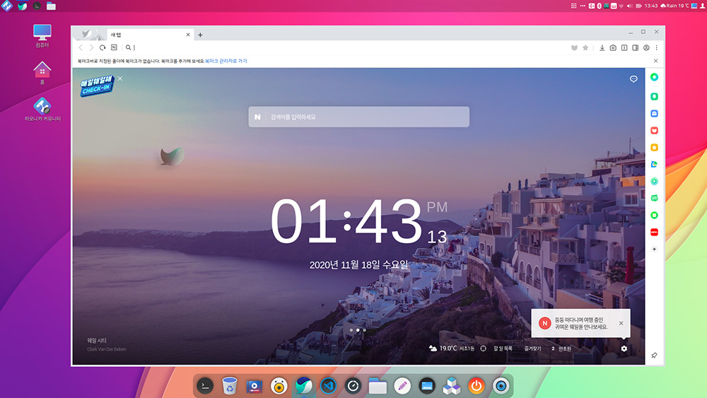Viewport: 707px width, 398px height.
Task: Pin the sidebar with the pin icon
Action: coord(654,355)
